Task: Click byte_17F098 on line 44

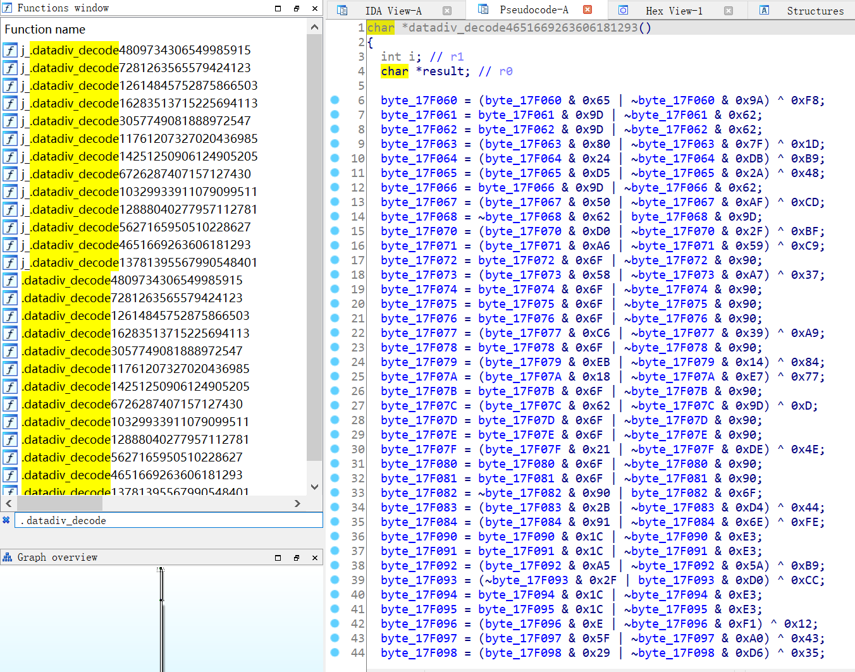Action: point(419,652)
